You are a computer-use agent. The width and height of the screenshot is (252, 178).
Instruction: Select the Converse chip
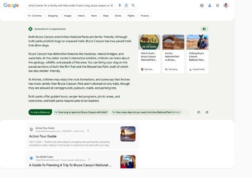click(x=35, y=16)
